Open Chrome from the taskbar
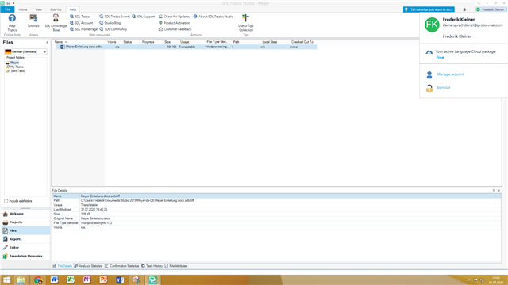The height and width of the screenshot is (285, 508). point(38,279)
